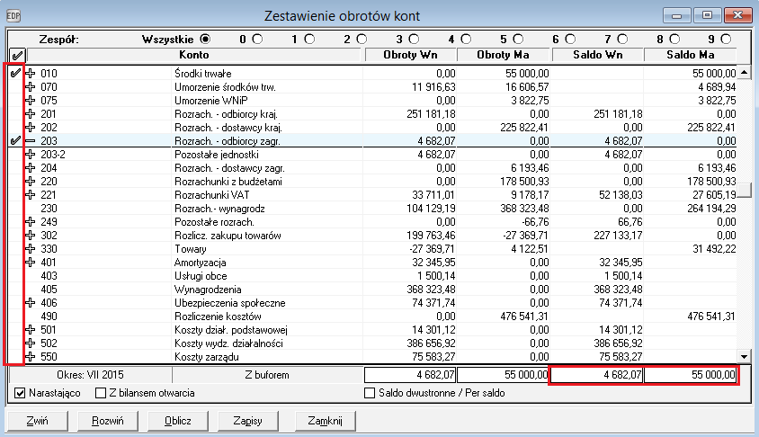Expand account 302 Rozlicz. zakupu towarów
The image size is (759, 437).
click(x=30, y=236)
